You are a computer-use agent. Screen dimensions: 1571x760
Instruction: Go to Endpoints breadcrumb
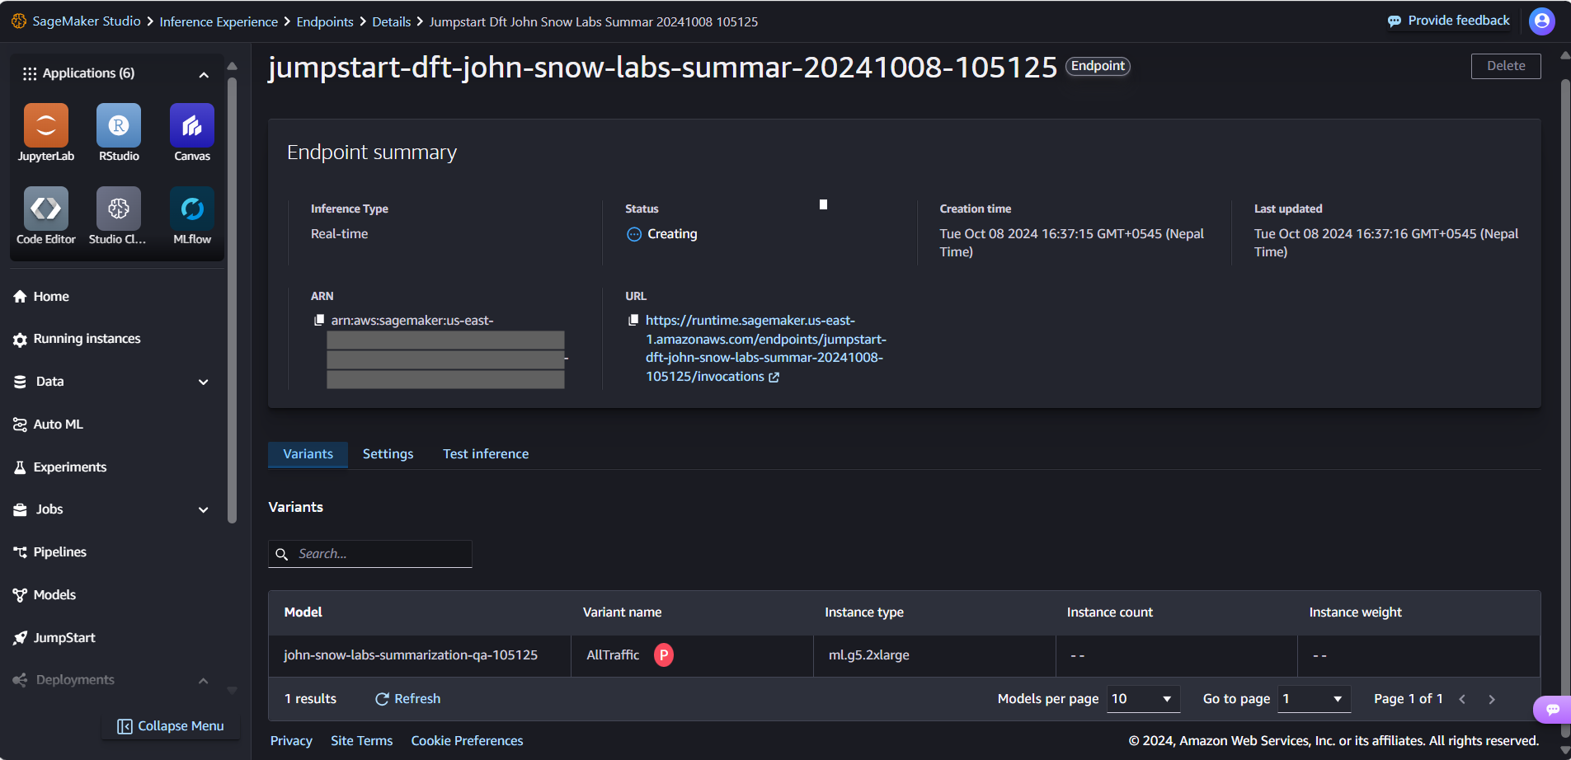click(325, 21)
